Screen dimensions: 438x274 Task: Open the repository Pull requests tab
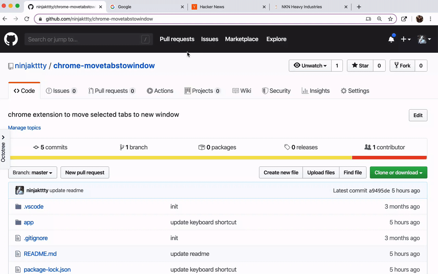[112, 91]
